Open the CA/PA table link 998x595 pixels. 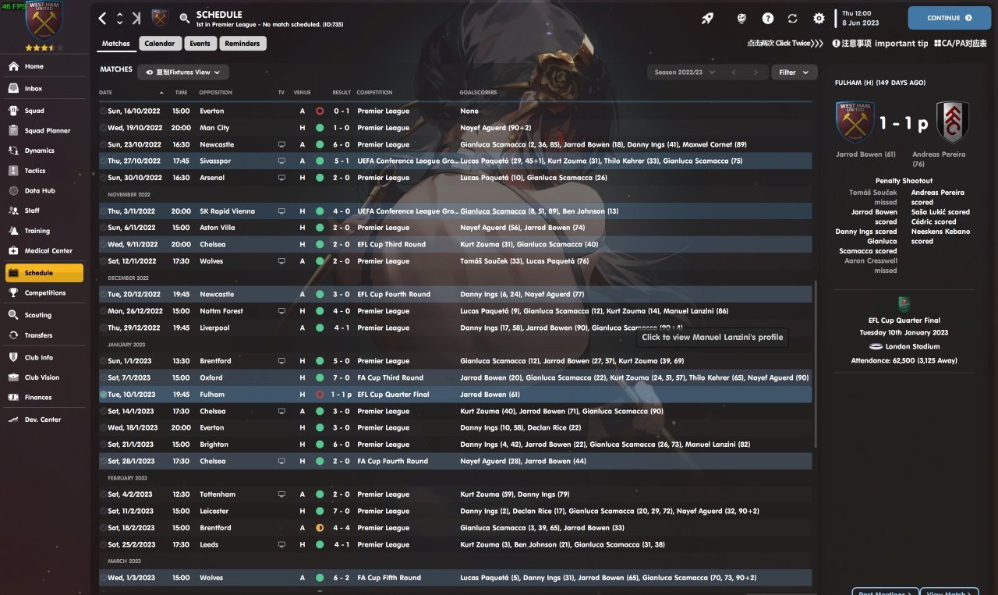(x=962, y=44)
